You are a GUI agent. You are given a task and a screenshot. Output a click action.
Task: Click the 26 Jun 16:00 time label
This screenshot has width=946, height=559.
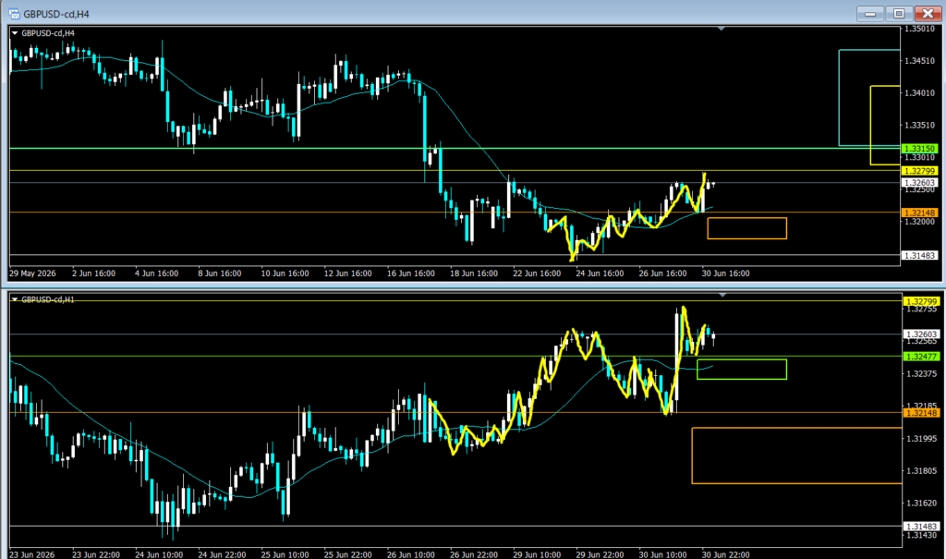click(x=662, y=273)
